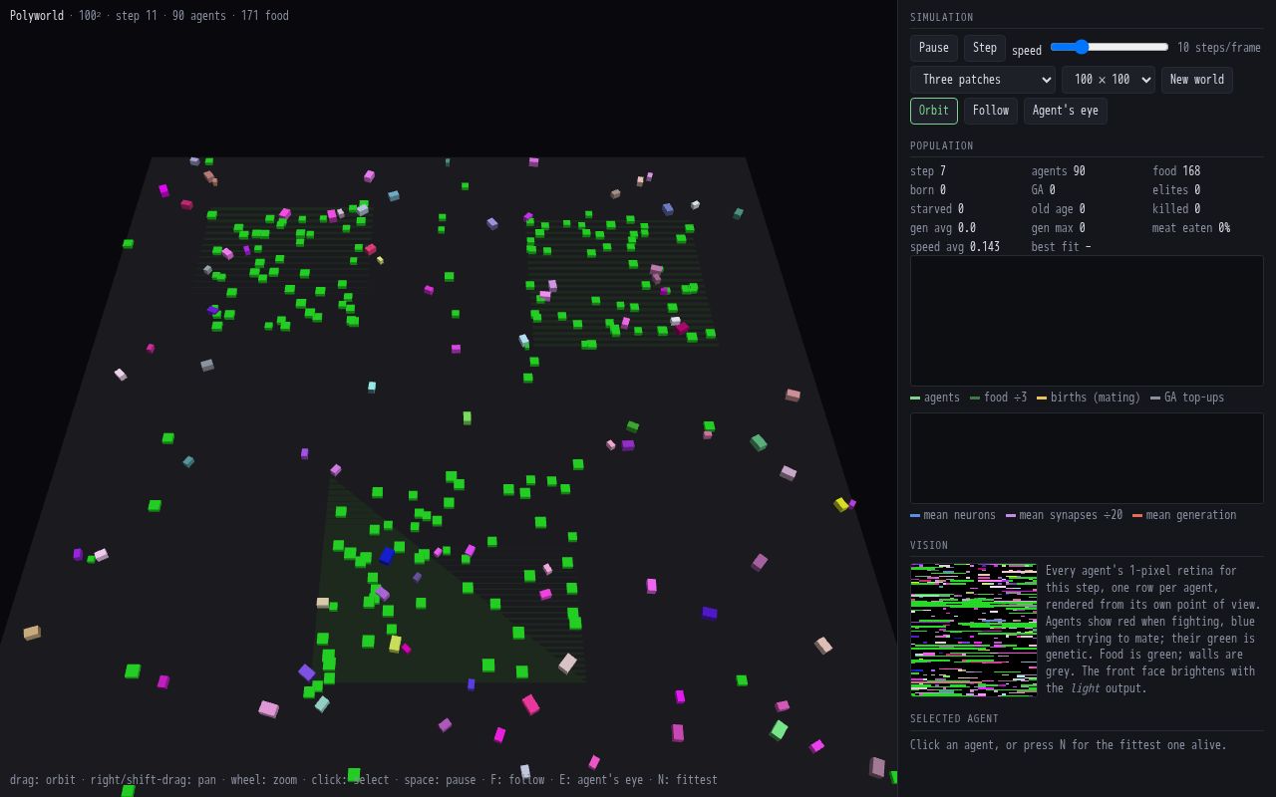1276x797 pixels.
Task: Adjust the speed slider
Action: pyautogui.click(x=1109, y=47)
